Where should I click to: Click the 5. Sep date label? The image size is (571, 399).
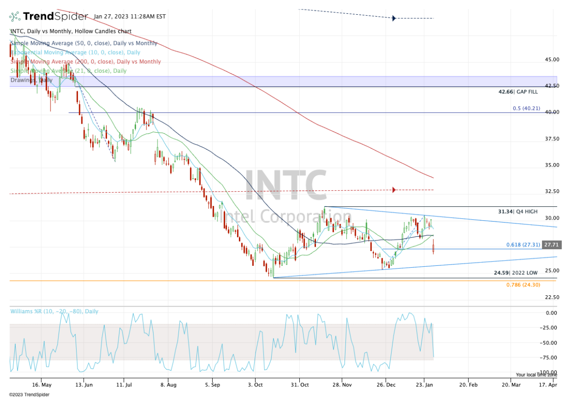pos(213,385)
